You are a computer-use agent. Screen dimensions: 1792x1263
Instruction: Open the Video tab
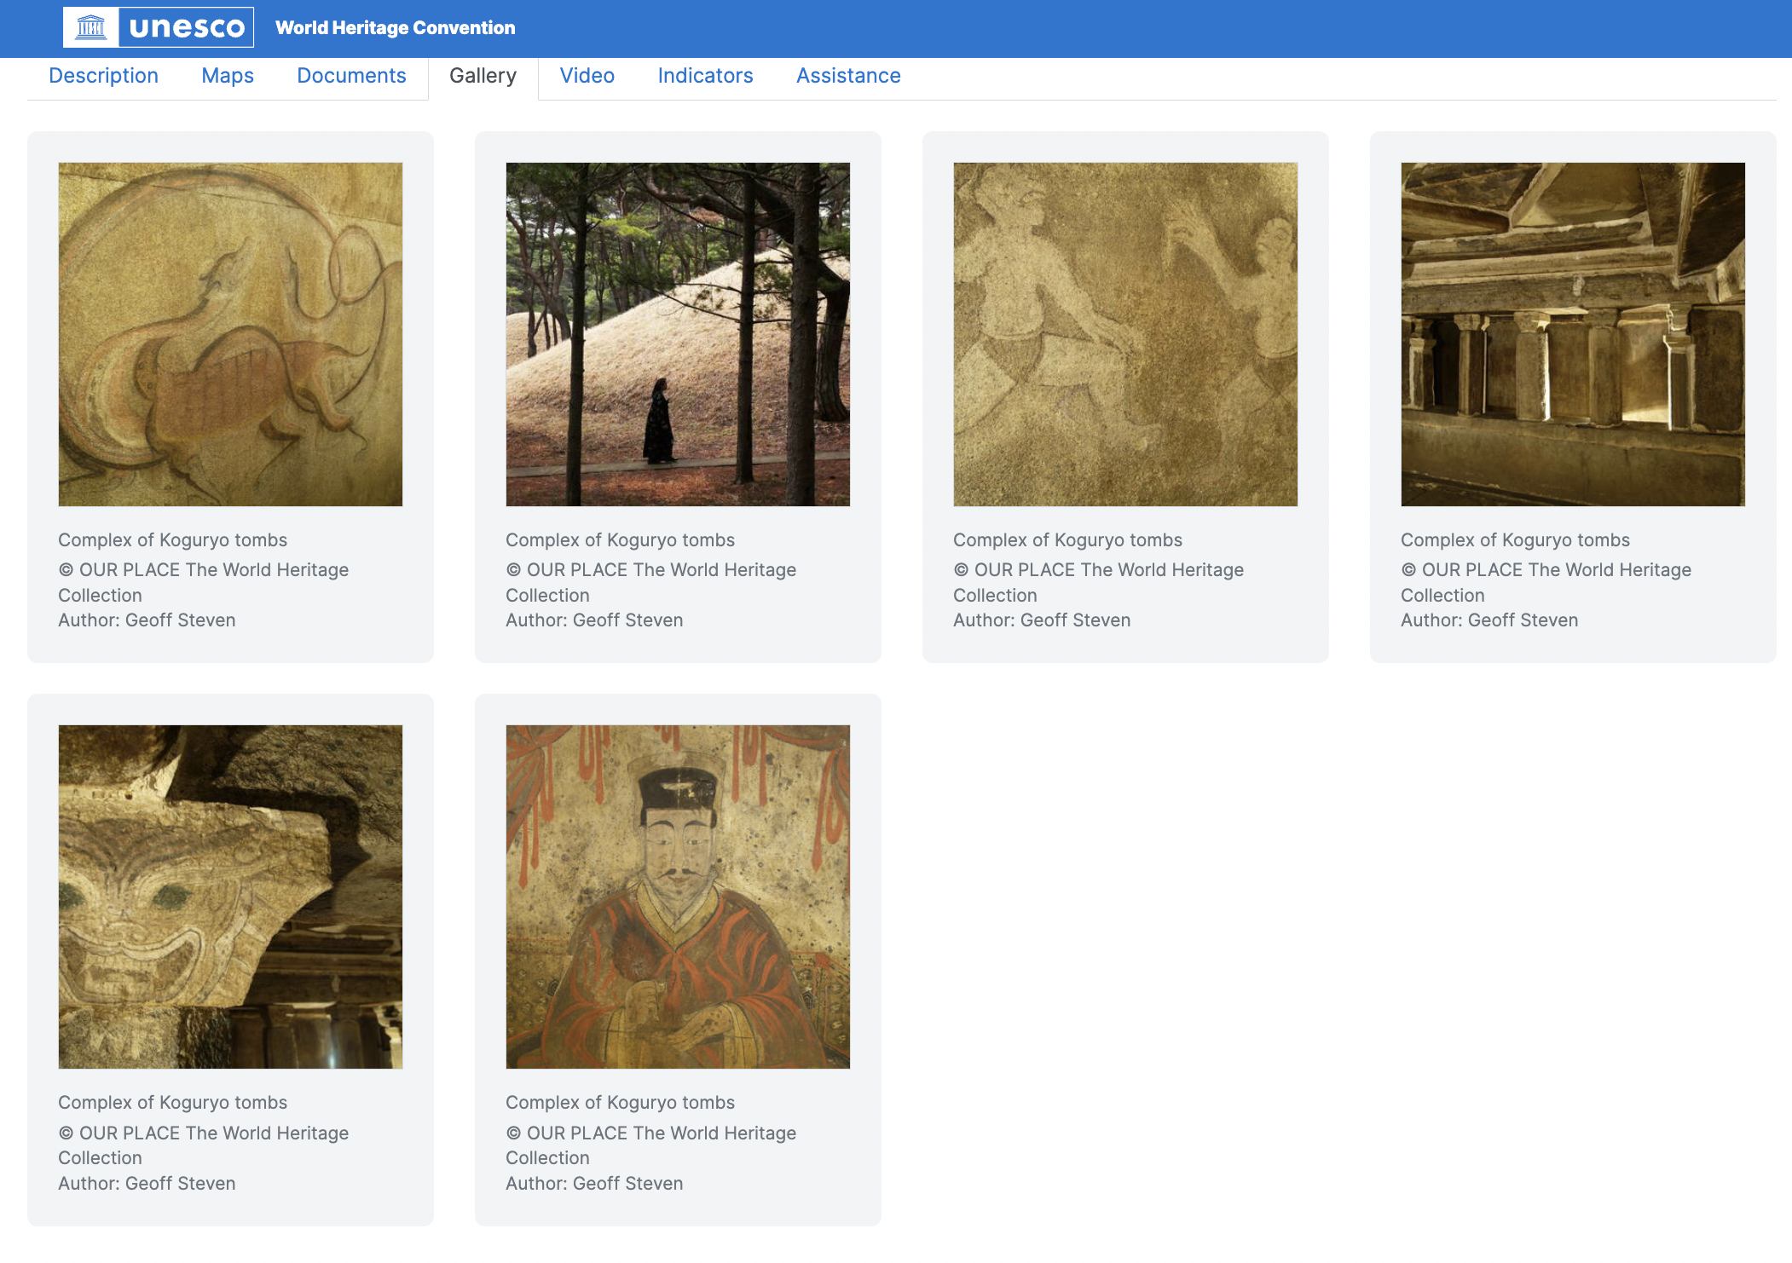tap(587, 76)
